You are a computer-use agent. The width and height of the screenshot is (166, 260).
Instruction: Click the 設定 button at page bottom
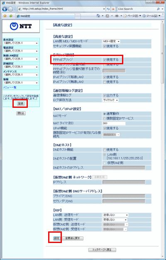[x=57, y=238]
